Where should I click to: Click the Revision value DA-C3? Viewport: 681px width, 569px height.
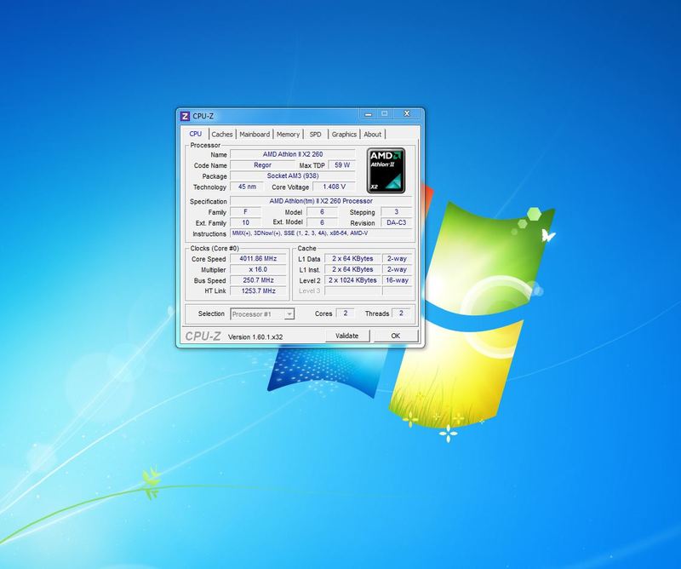tap(396, 222)
